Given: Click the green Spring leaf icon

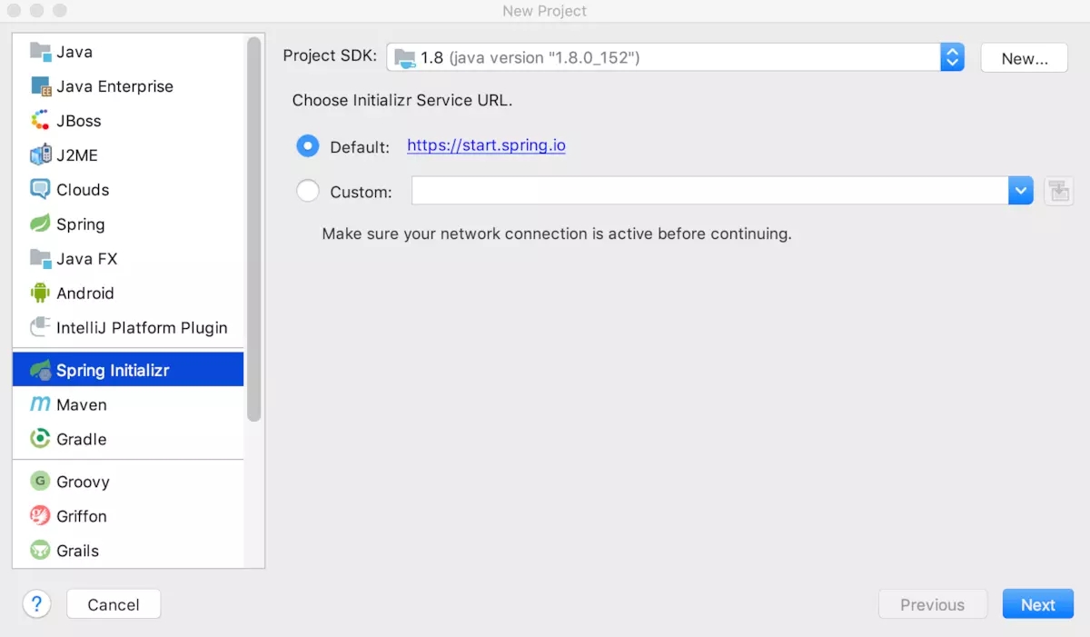Looking at the screenshot, I should [40, 224].
